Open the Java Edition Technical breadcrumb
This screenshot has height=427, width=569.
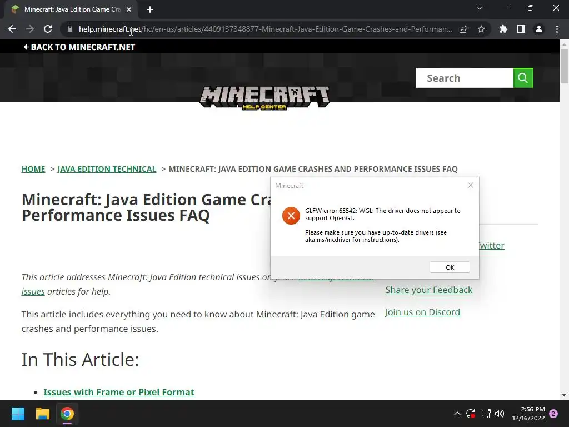[107, 169]
